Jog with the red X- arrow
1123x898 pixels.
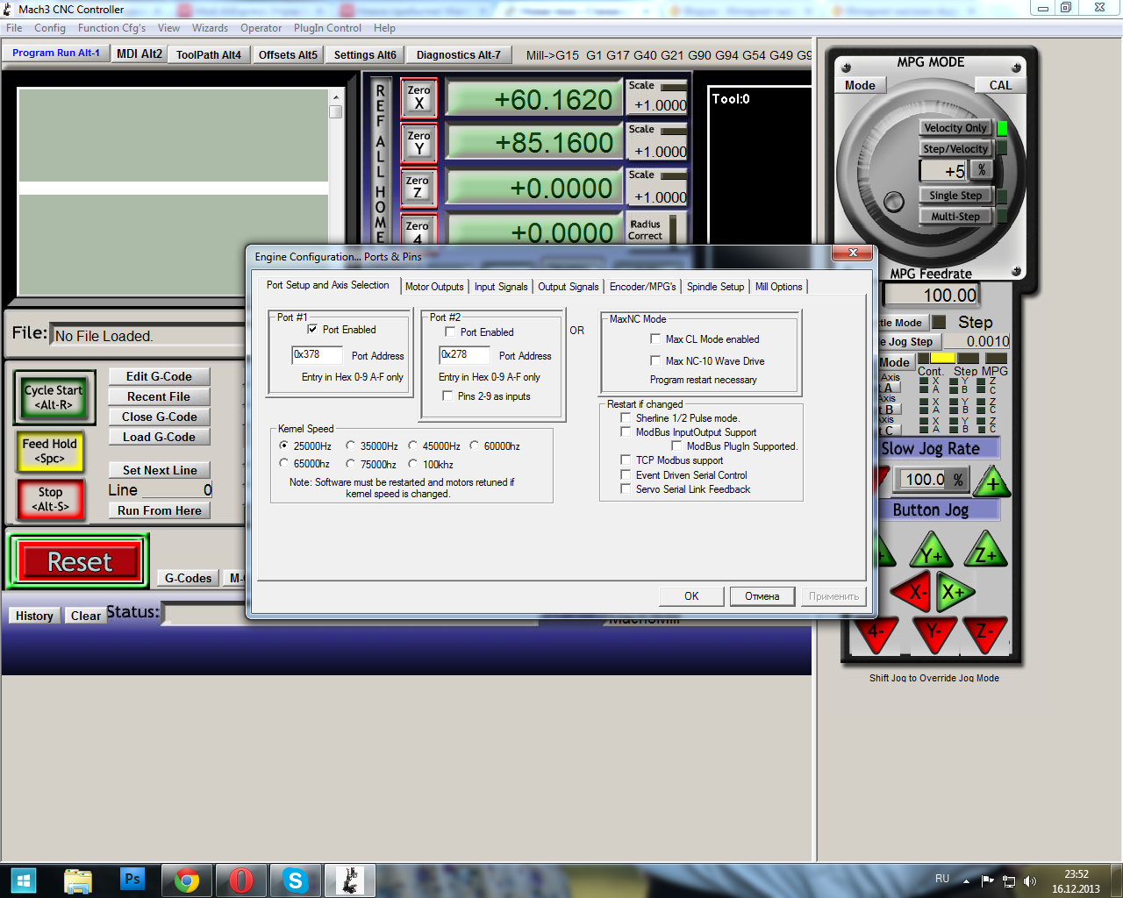(912, 591)
